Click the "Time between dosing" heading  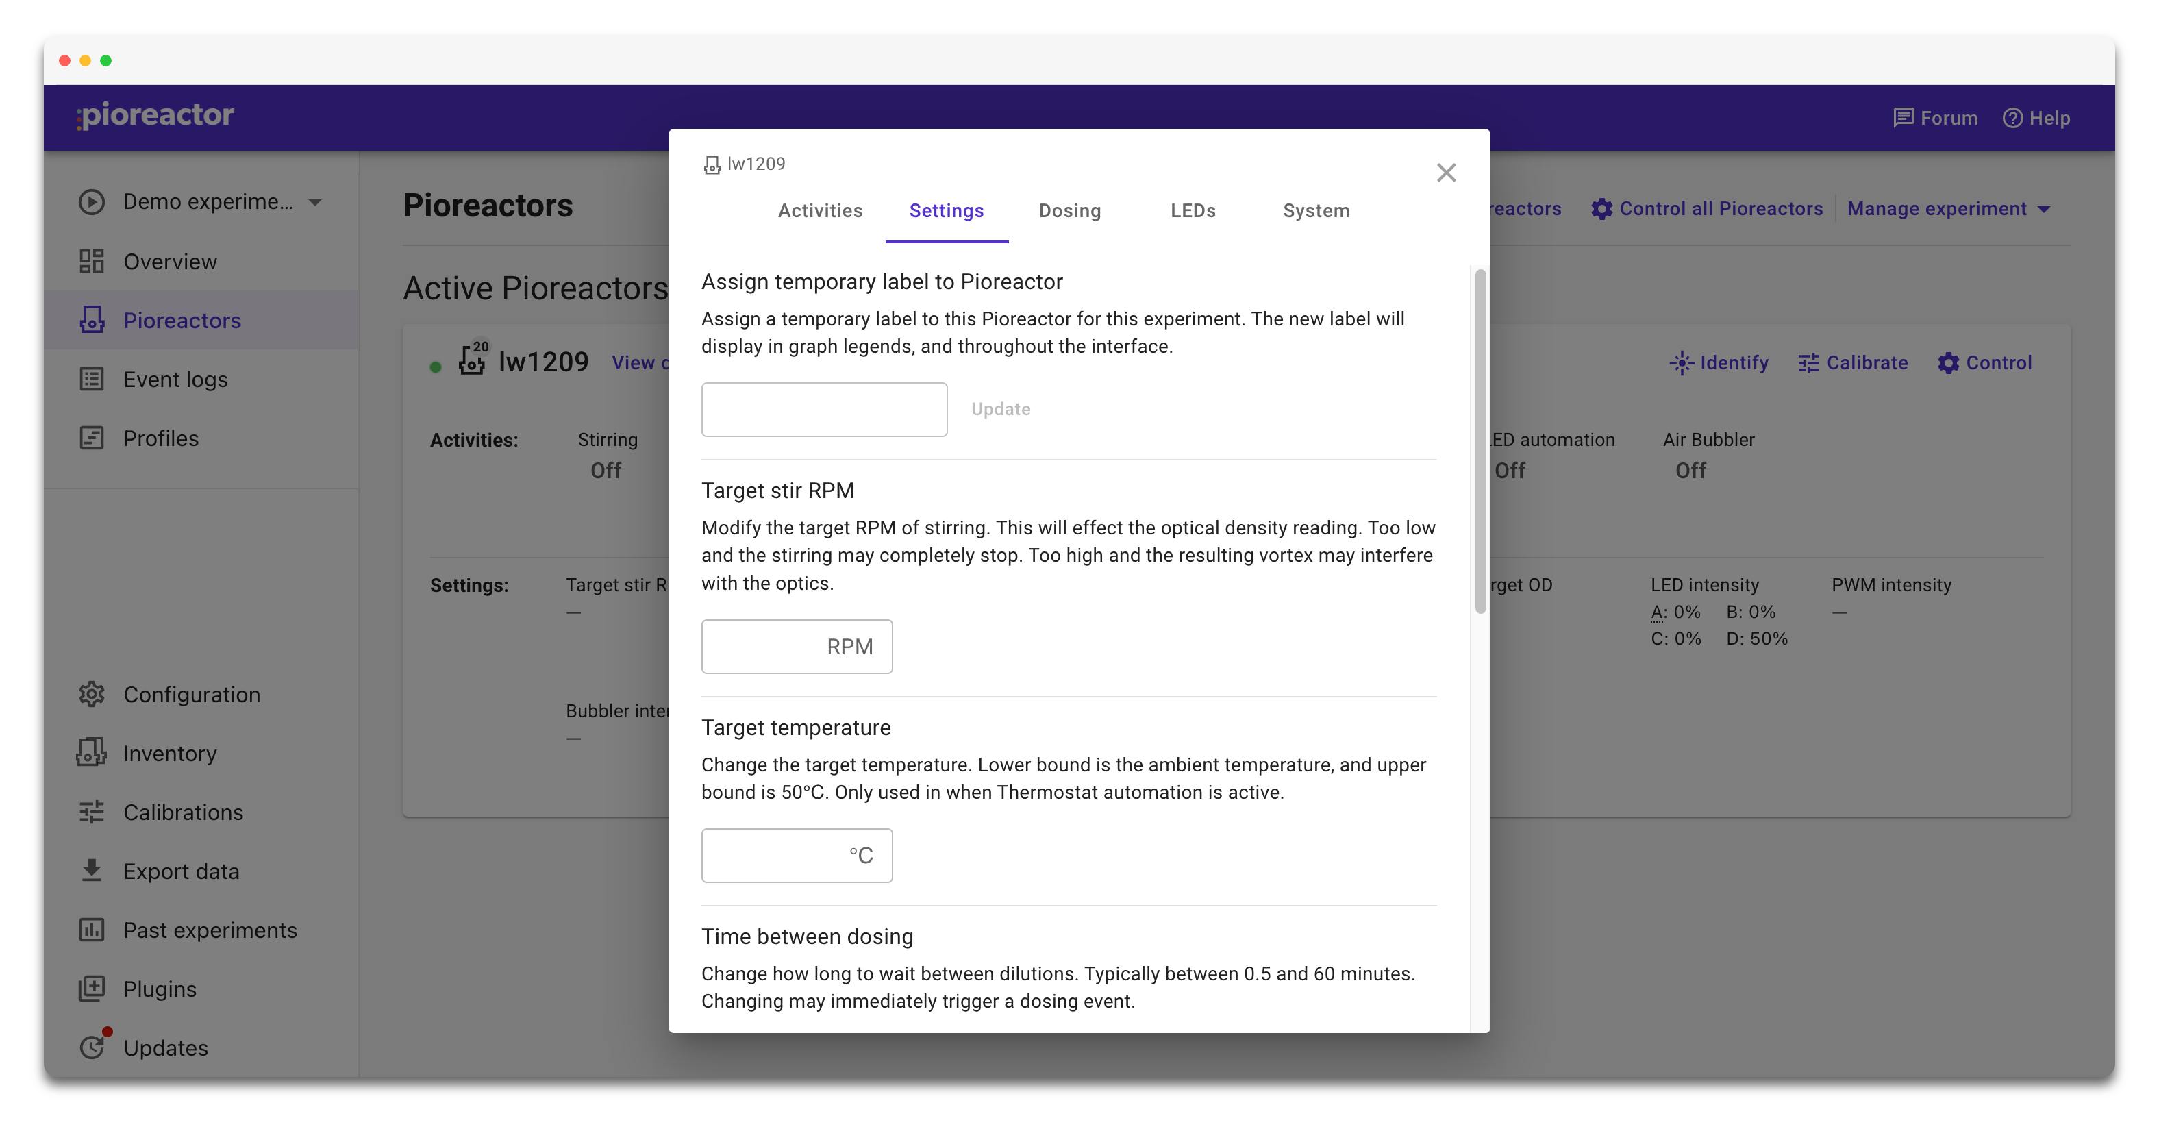coord(807,936)
